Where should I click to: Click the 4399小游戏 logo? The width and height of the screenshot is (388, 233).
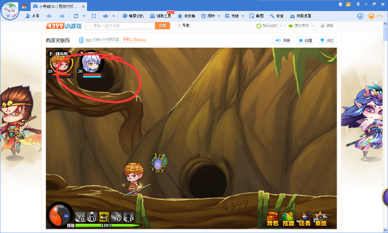click(x=64, y=26)
